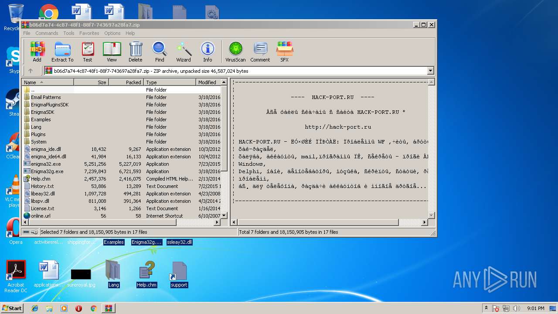Open Tools menu

pyautogui.click(x=69, y=33)
